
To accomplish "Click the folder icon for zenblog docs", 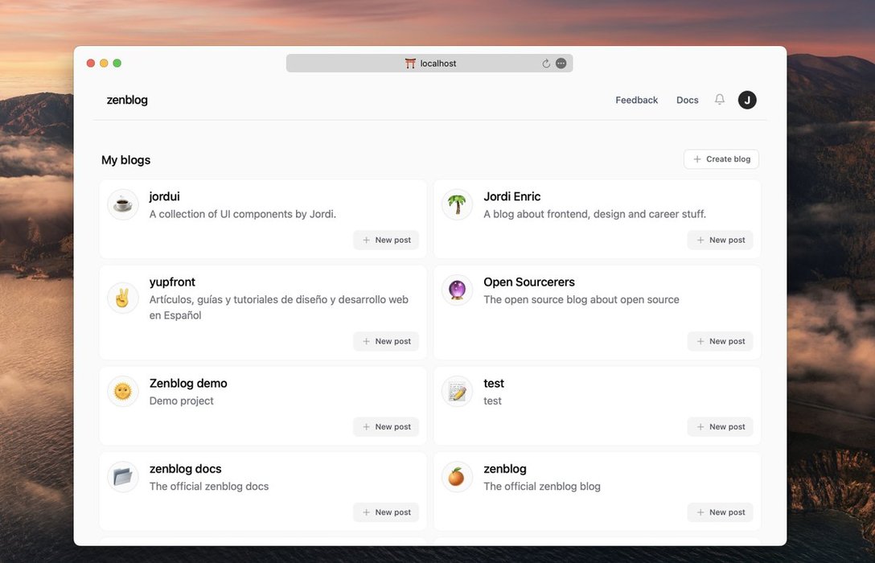I will (123, 477).
